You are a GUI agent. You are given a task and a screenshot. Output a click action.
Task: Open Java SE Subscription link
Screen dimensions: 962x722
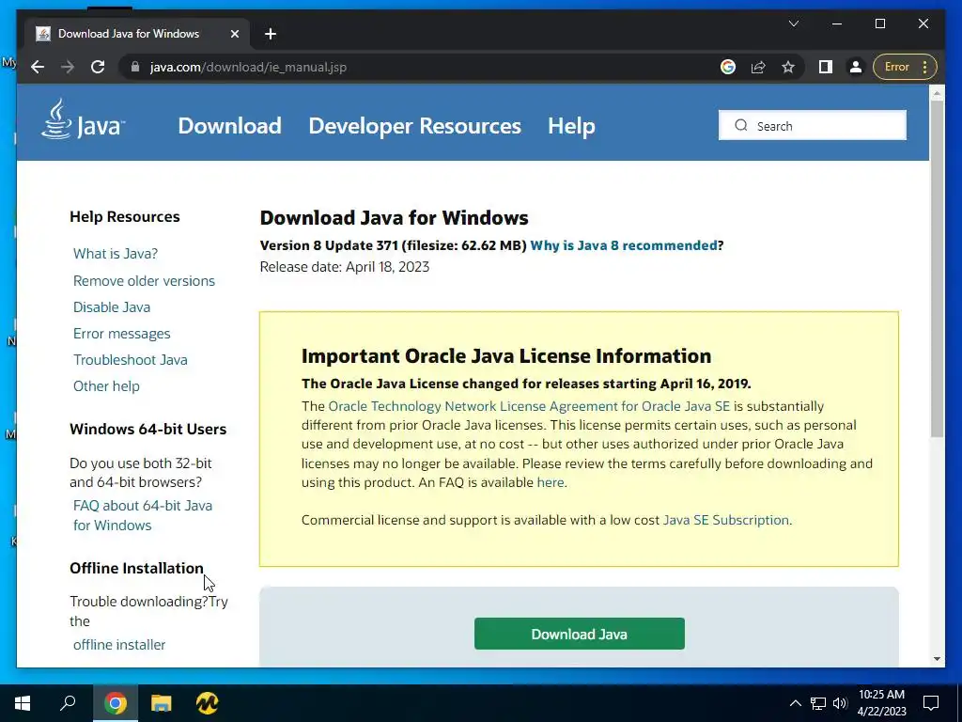point(726,520)
